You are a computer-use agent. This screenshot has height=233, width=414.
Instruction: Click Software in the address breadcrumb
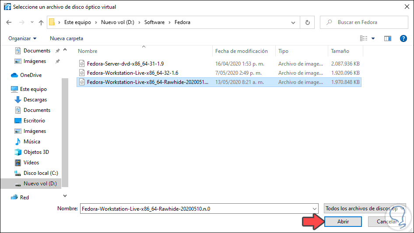coord(154,22)
